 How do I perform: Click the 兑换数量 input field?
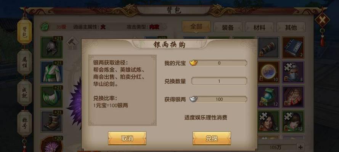pyautogui.click(x=219, y=81)
